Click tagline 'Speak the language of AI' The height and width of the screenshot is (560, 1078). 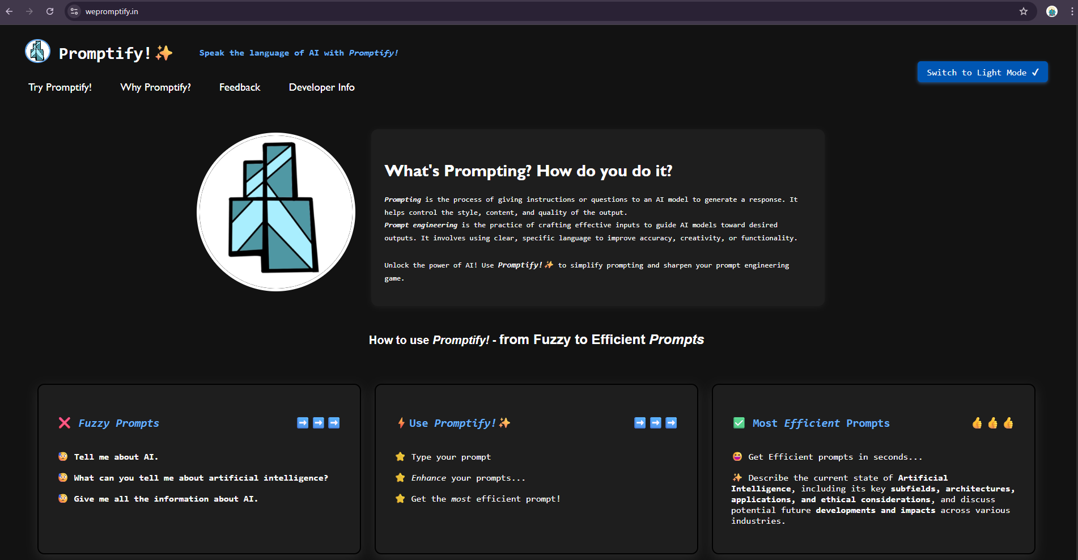click(299, 53)
